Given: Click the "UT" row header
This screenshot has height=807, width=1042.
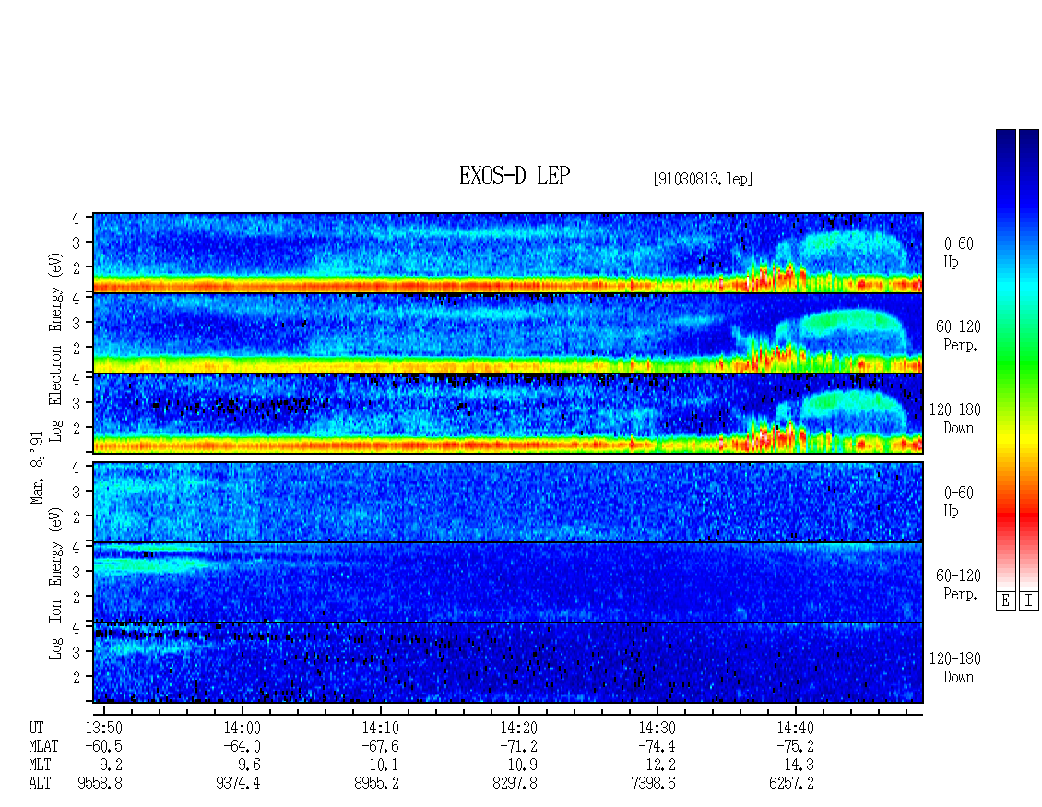Looking at the screenshot, I should point(36,728).
